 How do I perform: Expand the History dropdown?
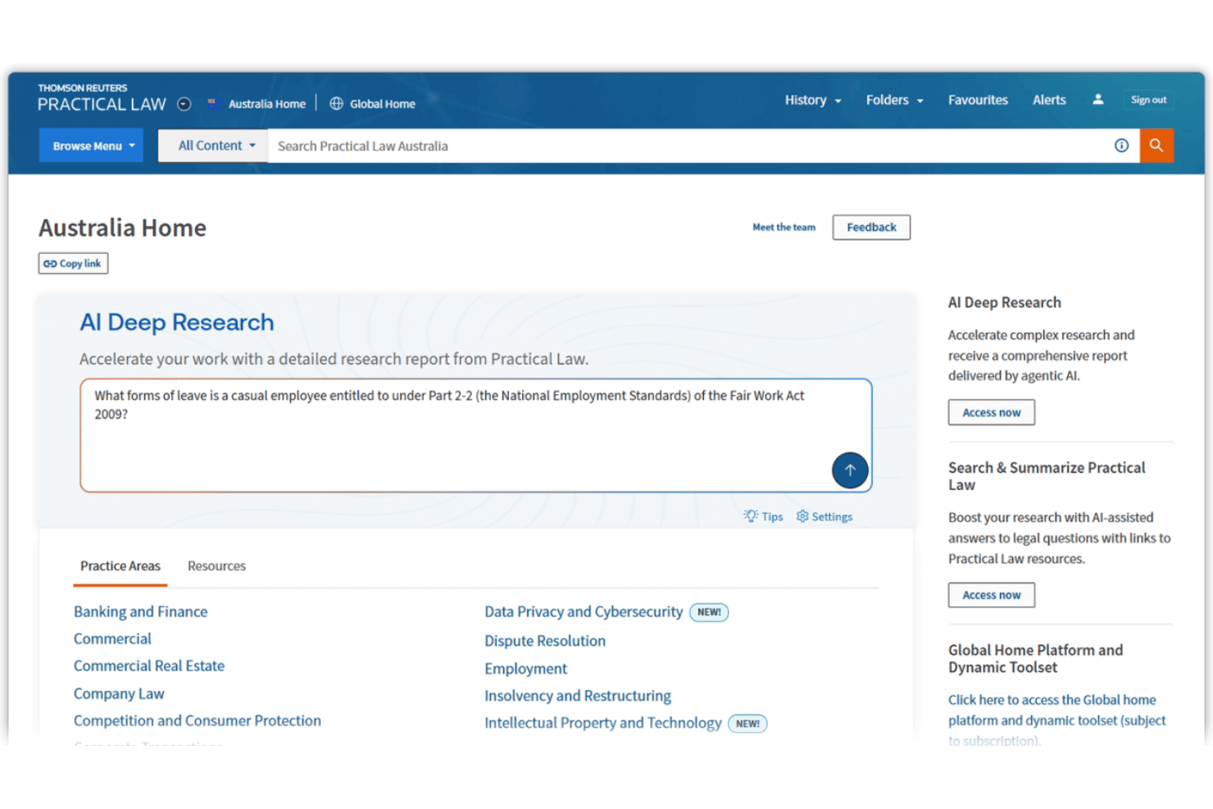pos(813,100)
